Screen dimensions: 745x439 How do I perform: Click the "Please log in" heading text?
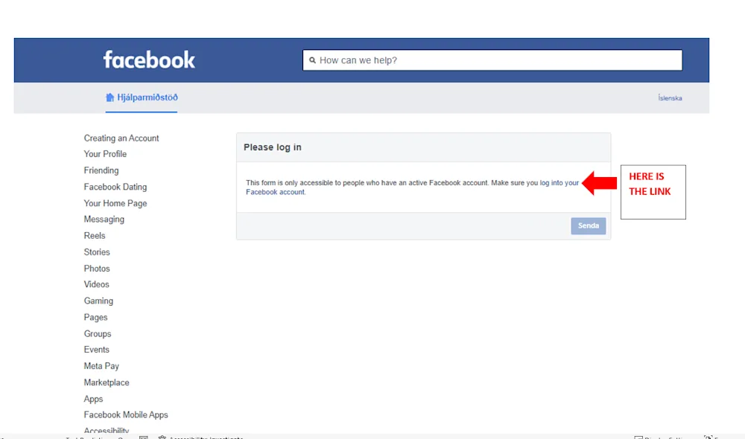[x=272, y=147]
